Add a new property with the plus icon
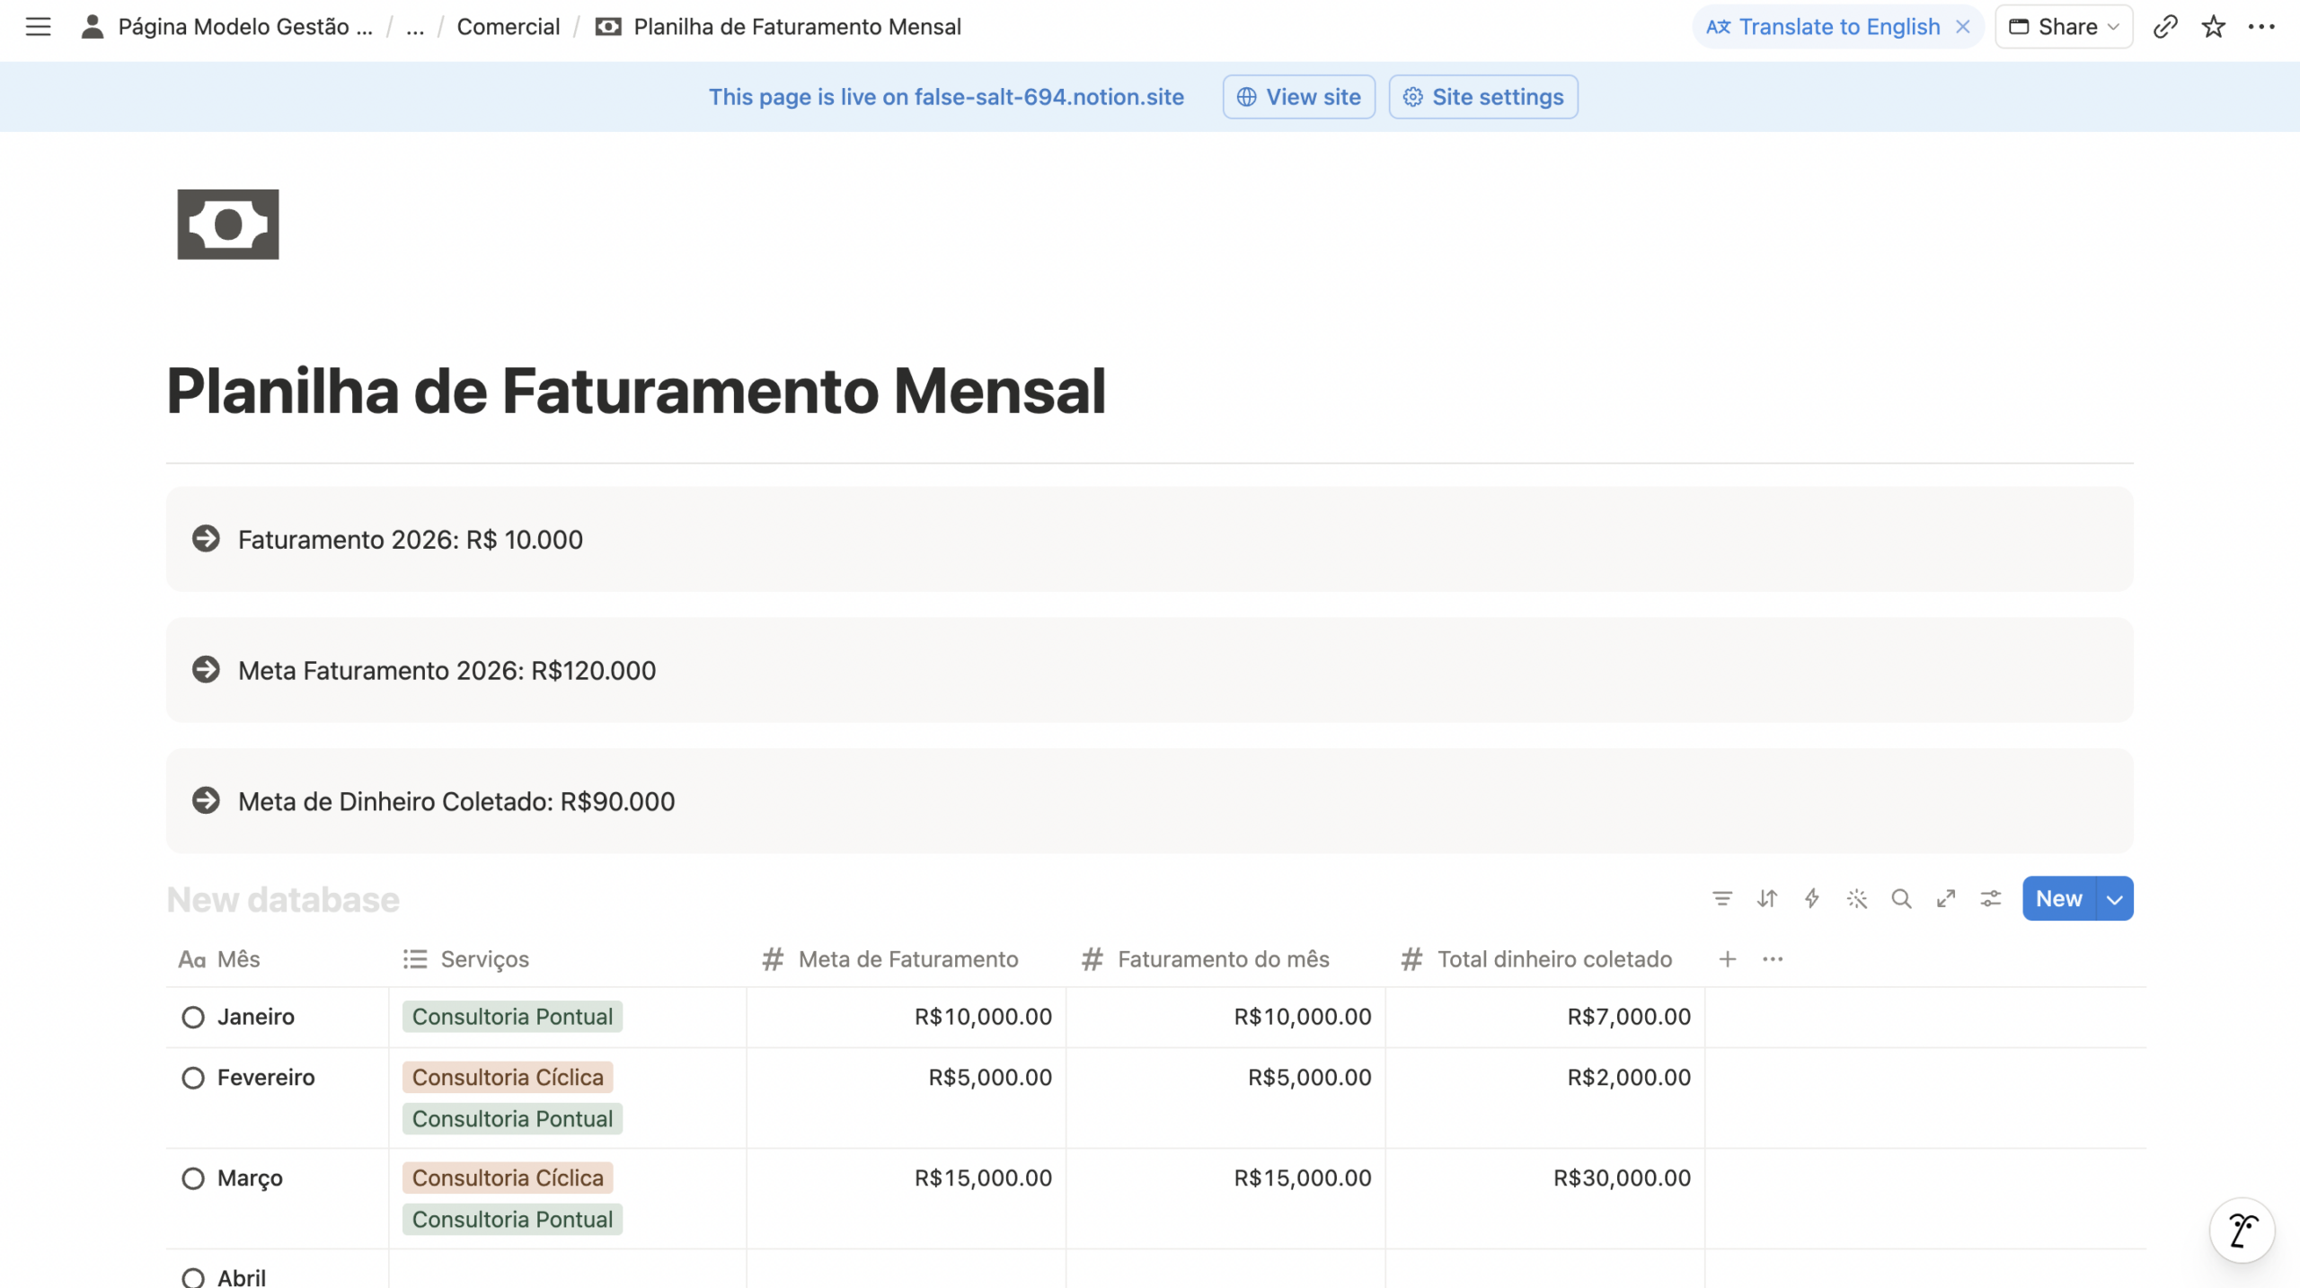Image resolution: width=2300 pixels, height=1288 pixels. point(1727,959)
